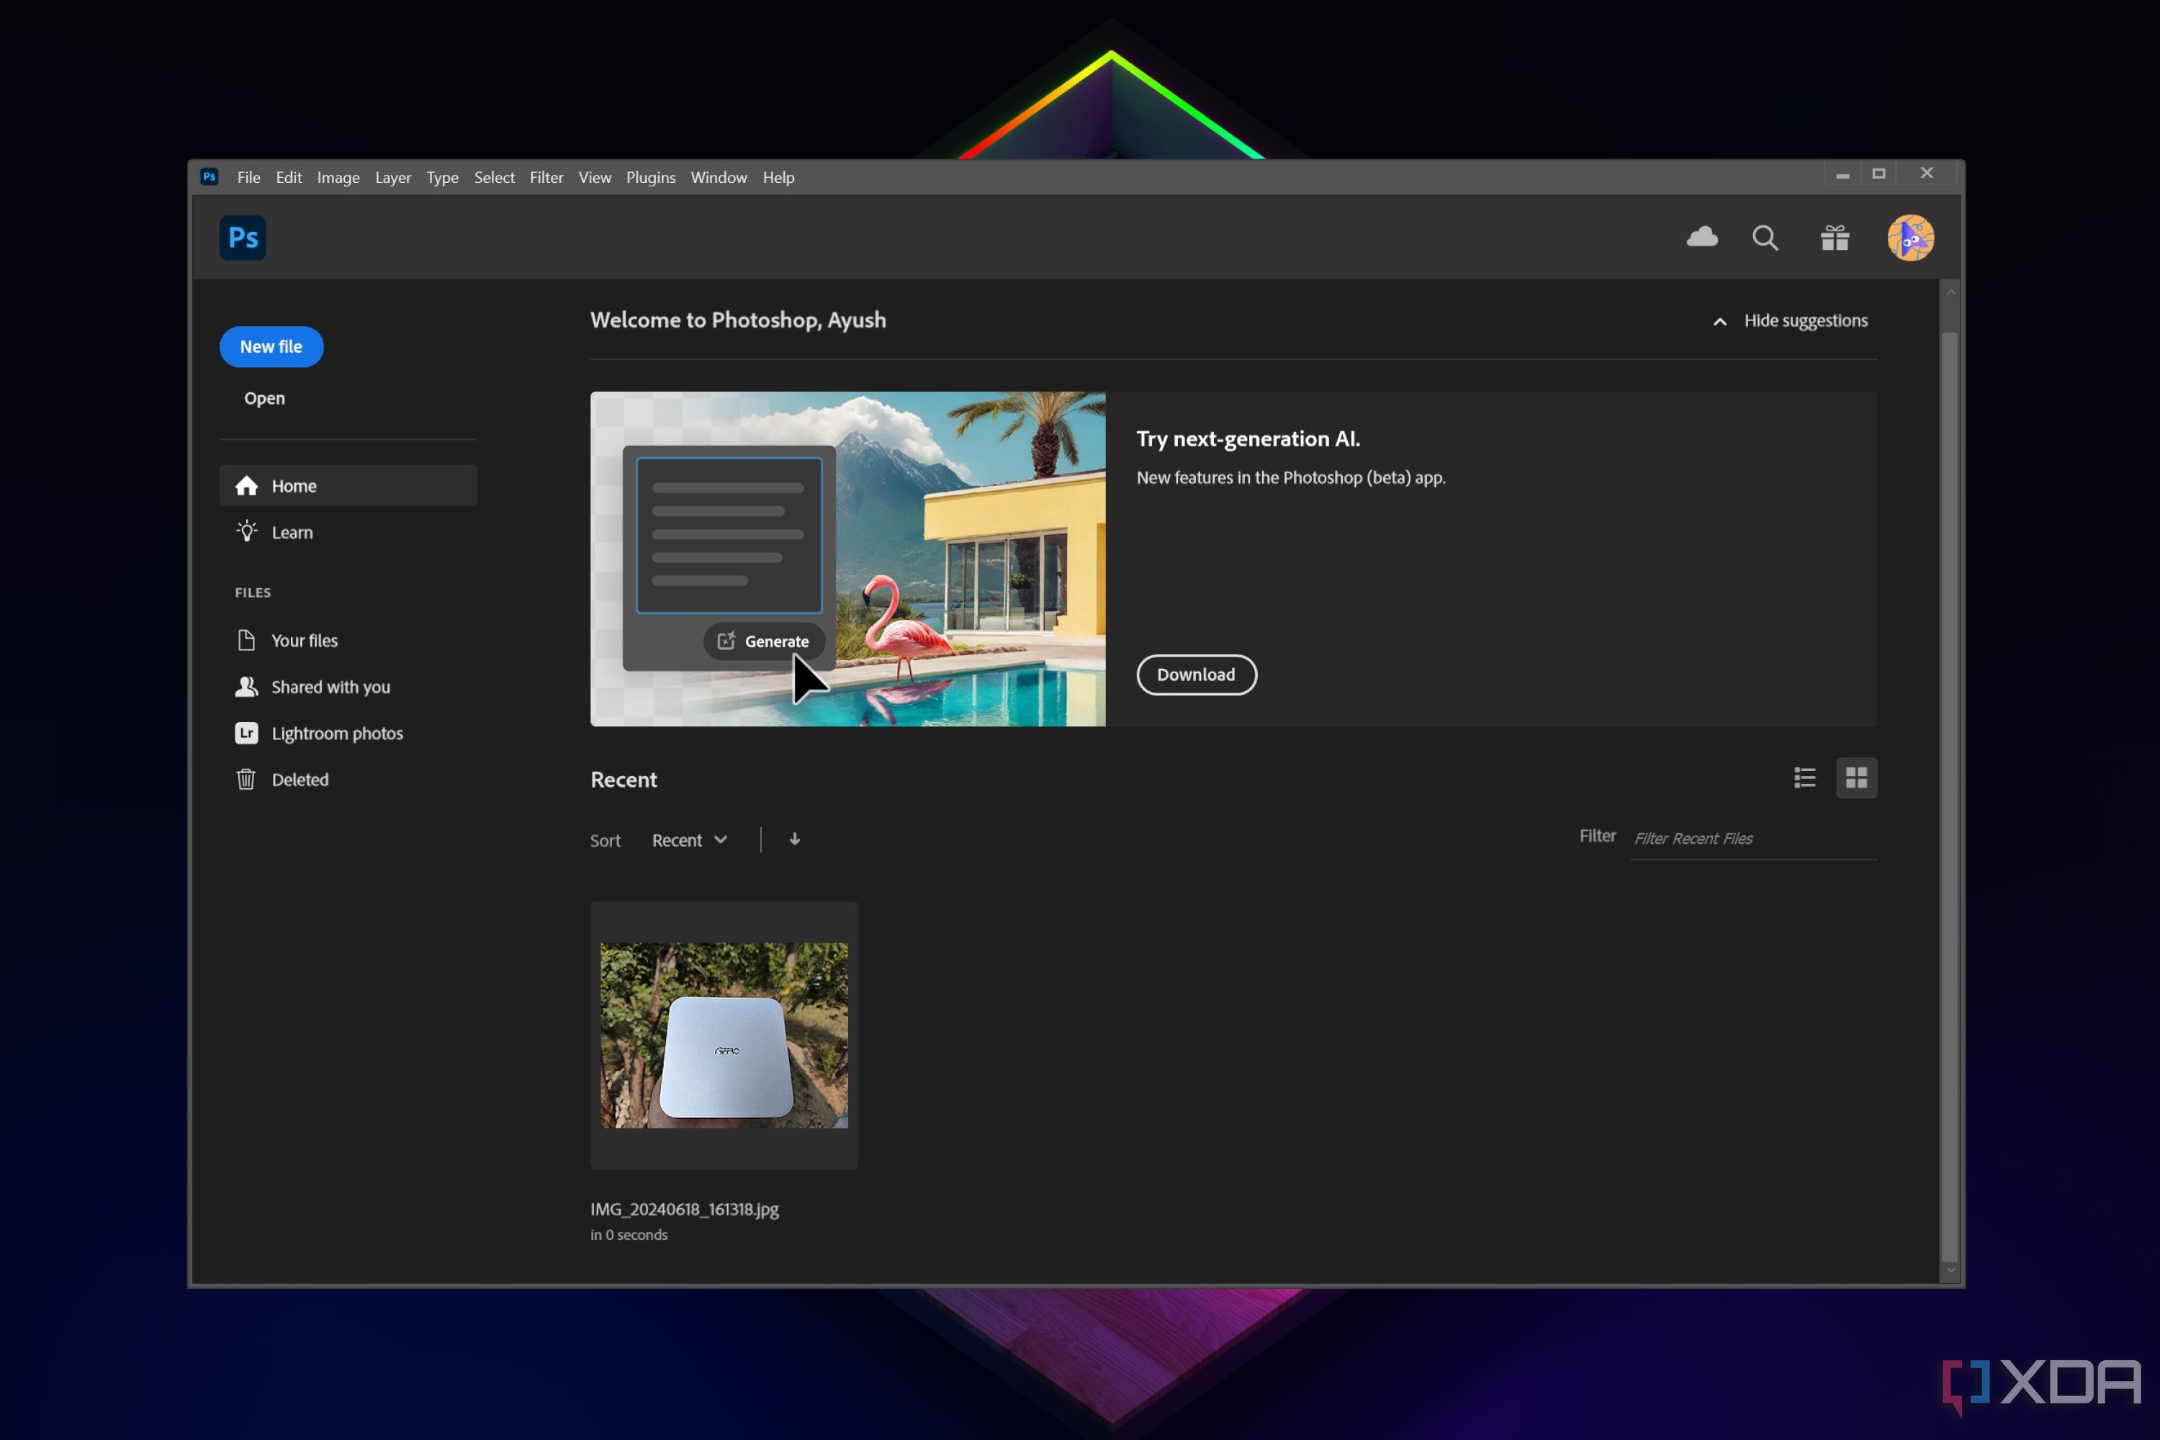Expand the Filter Recent Files input

point(1752,837)
